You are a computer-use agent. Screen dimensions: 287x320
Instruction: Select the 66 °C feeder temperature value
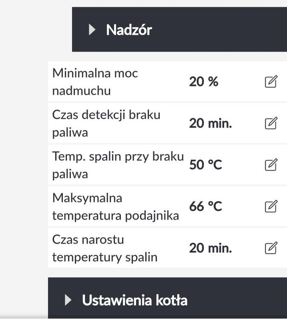pyautogui.click(x=205, y=206)
